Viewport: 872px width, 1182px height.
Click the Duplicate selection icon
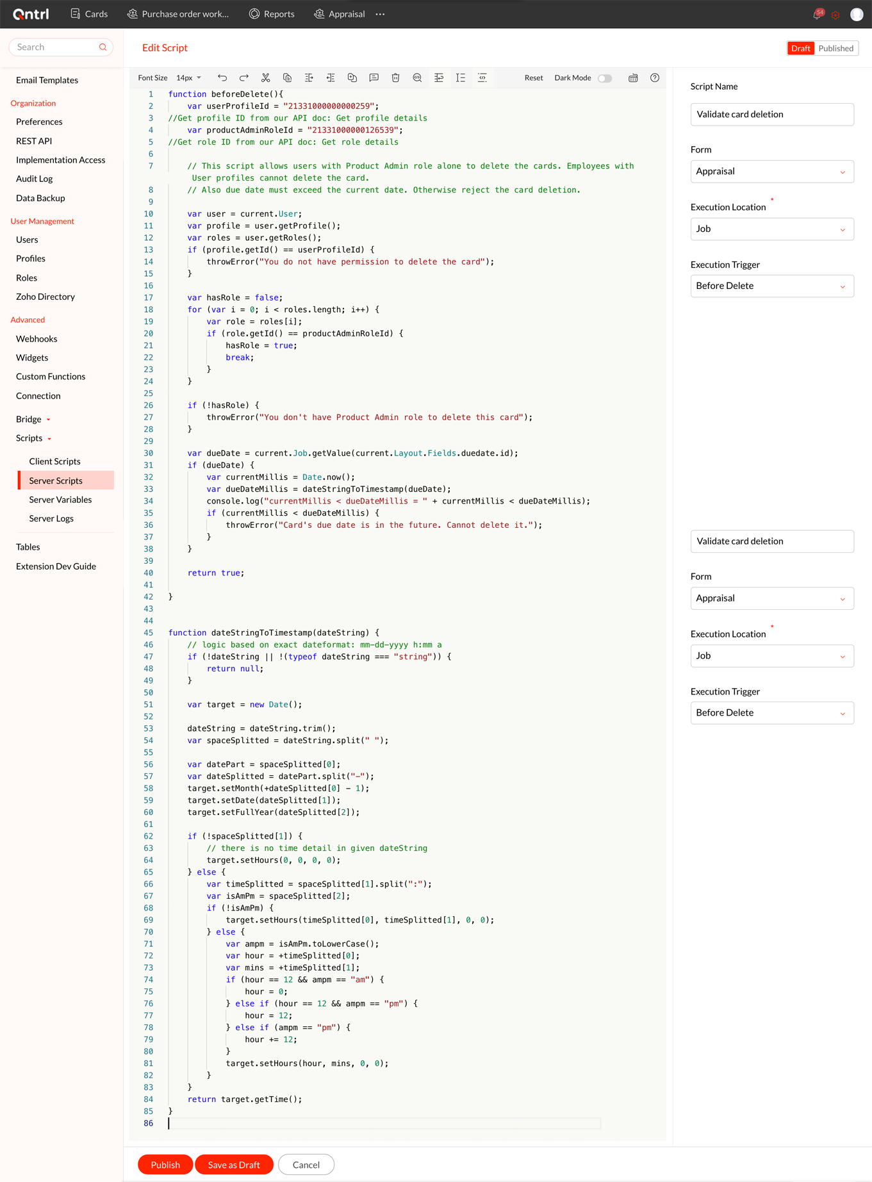(352, 78)
